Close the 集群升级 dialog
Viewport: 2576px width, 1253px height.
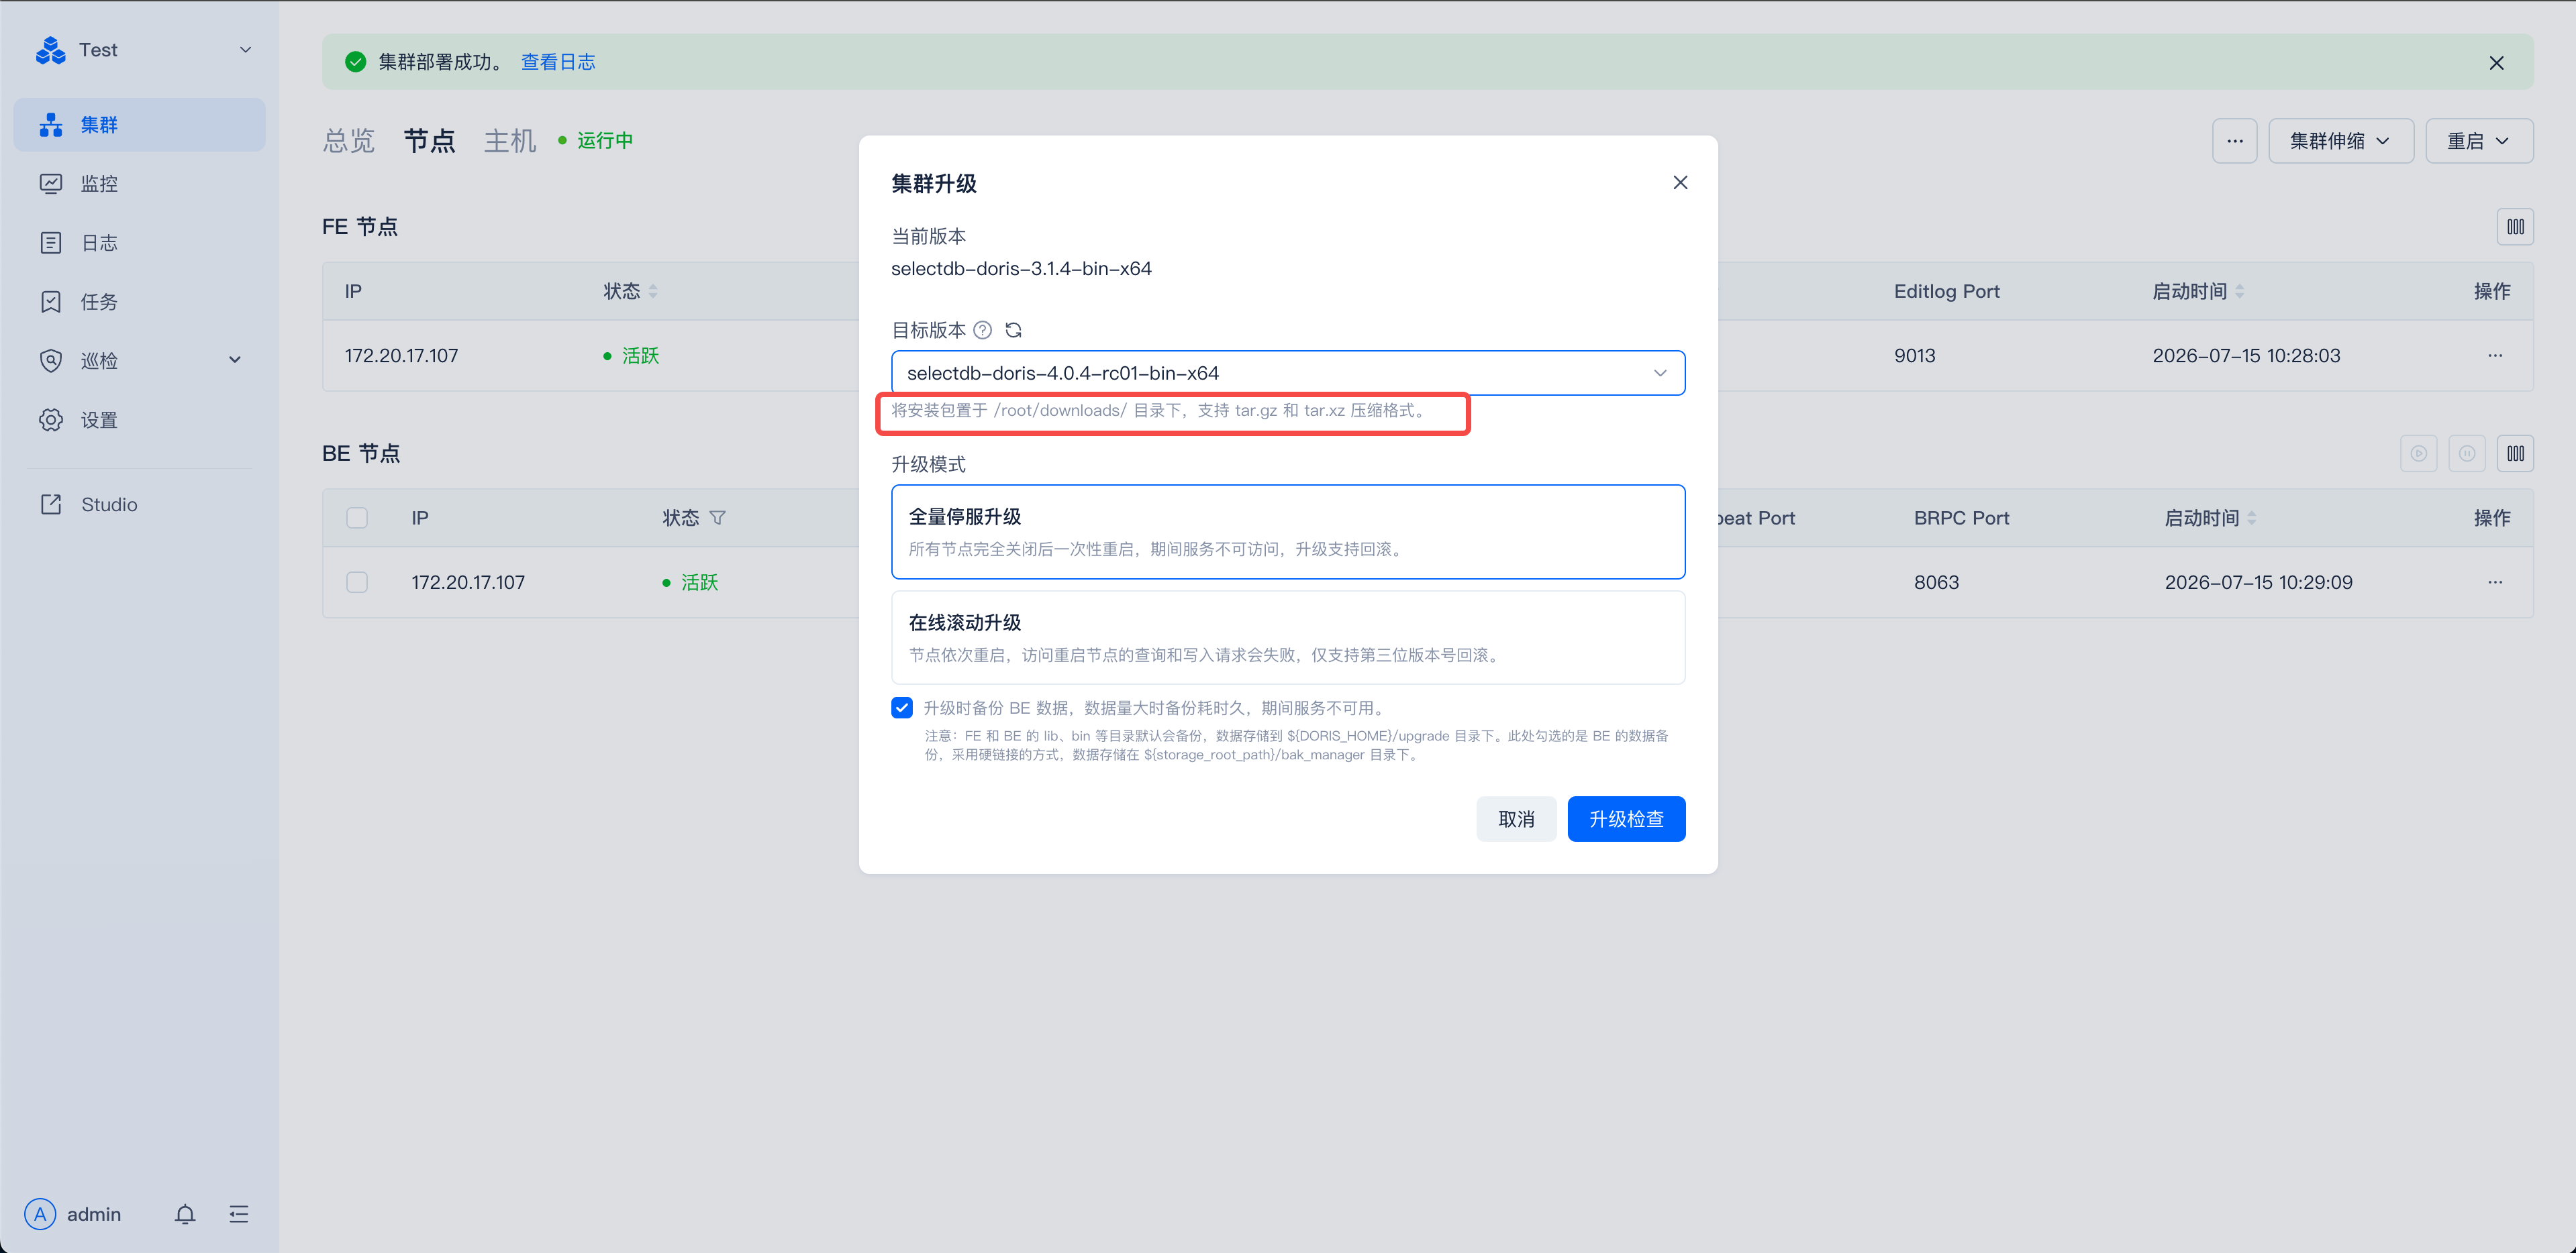[x=1680, y=183]
